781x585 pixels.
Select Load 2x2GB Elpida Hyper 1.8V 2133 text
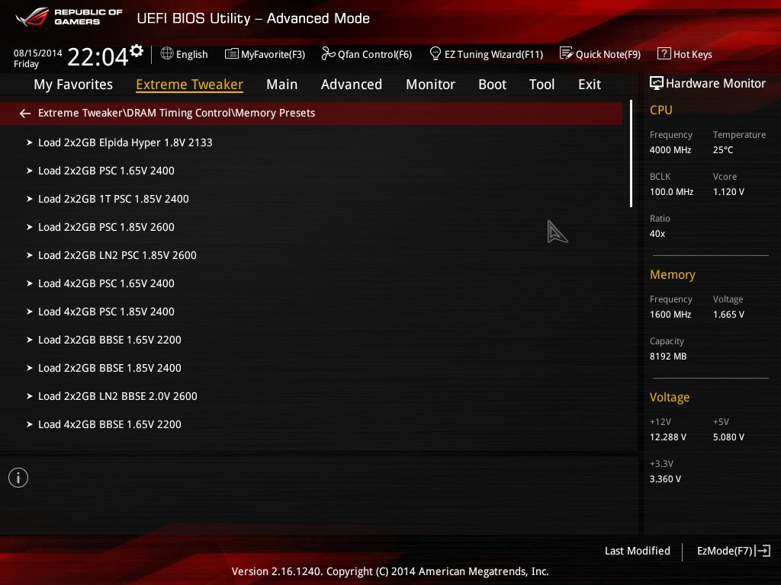pos(125,142)
